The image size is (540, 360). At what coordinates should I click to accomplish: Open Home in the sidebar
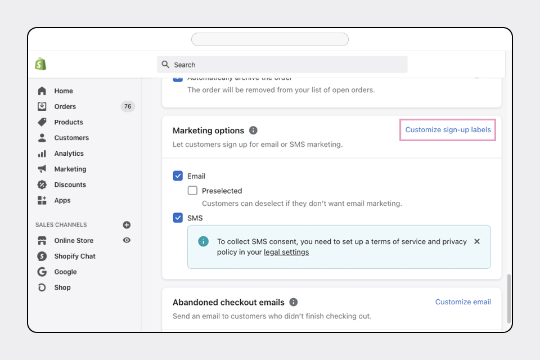[x=64, y=91]
